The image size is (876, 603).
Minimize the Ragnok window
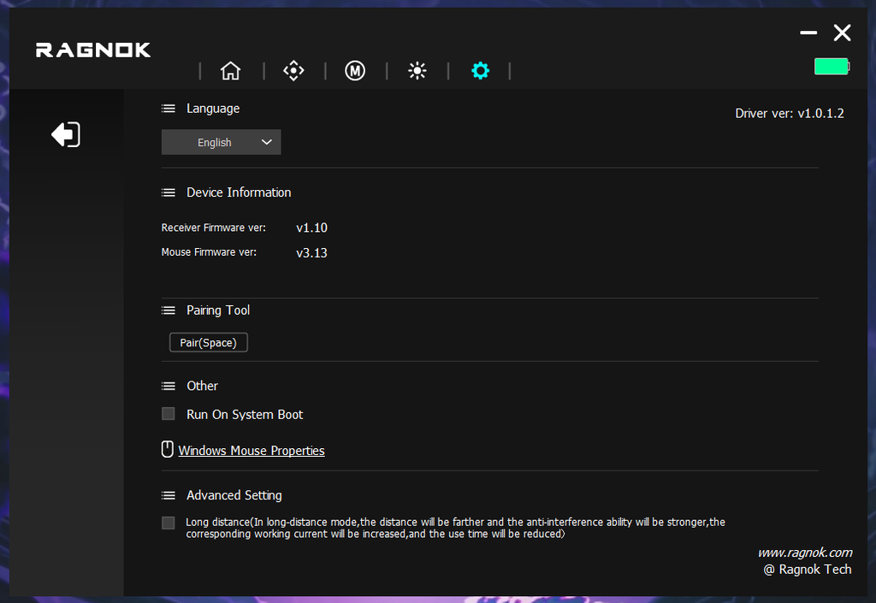pos(808,33)
